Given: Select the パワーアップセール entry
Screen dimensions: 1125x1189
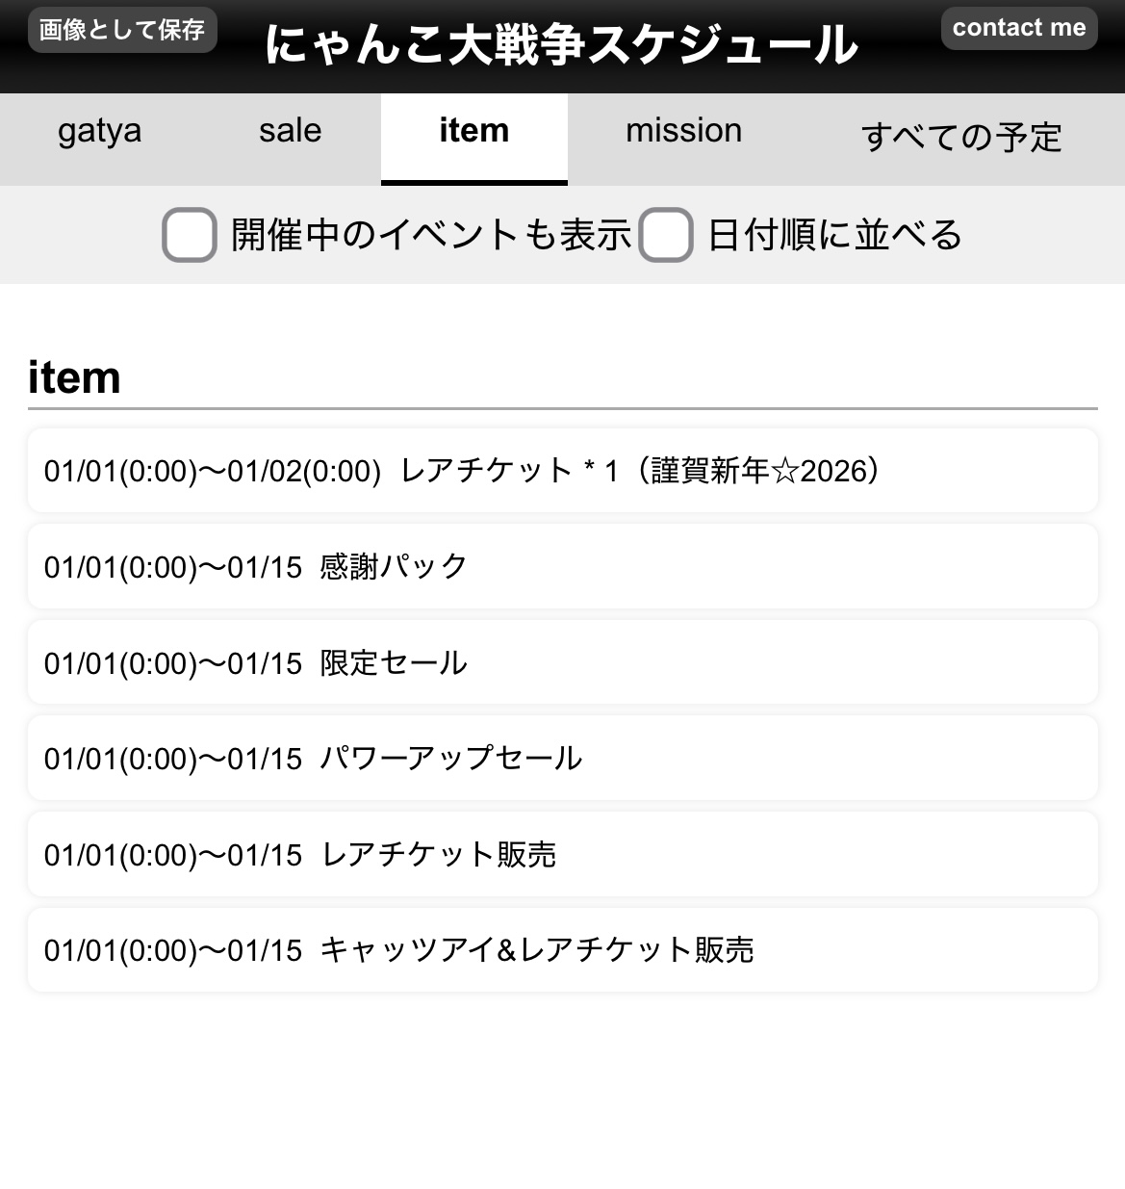Looking at the screenshot, I should [562, 758].
